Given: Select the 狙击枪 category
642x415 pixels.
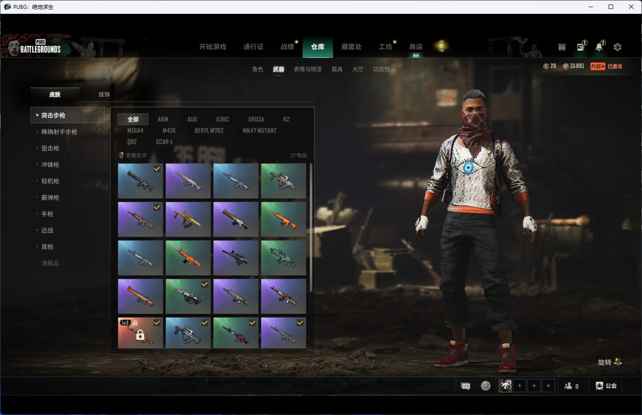Looking at the screenshot, I should coord(50,148).
